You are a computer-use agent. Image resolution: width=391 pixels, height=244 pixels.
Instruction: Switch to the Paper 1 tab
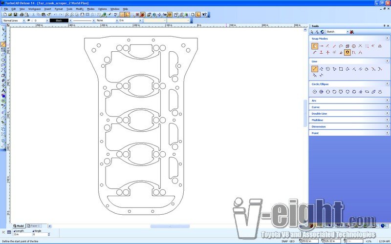pos(36,226)
